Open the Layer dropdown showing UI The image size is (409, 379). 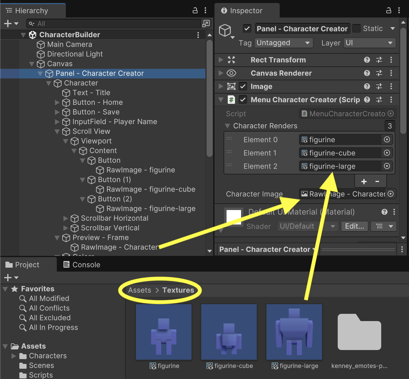click(x=369, y=43)
